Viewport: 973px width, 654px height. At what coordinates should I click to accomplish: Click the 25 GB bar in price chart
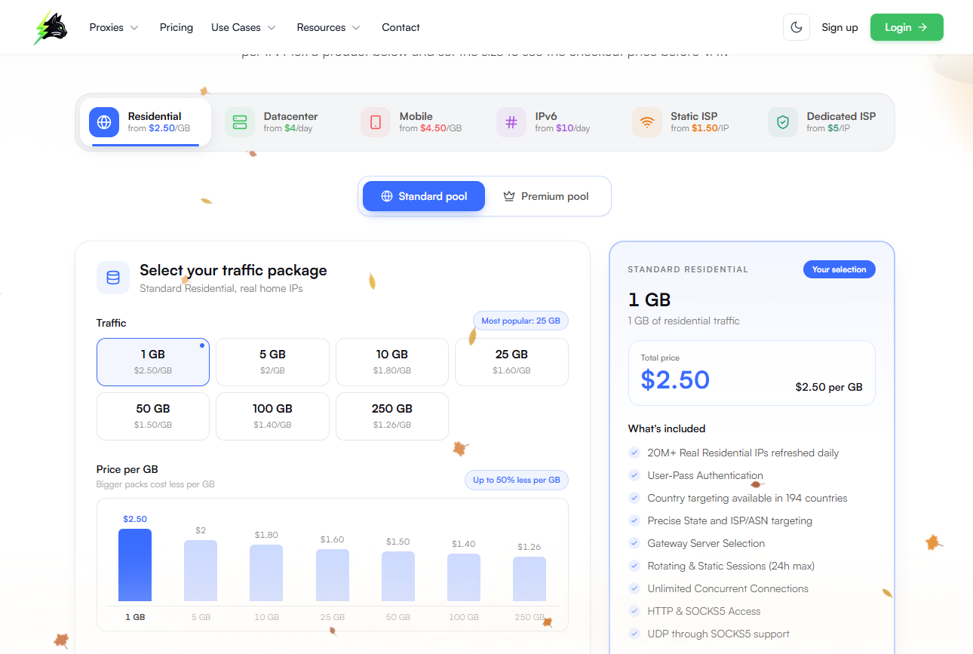coord(333,575)
